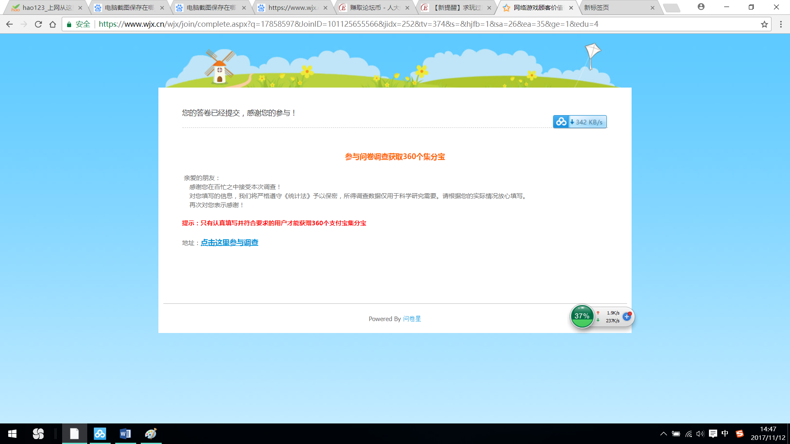790x444 pixels.
Task: Bookmark this page with star icon
Action: click(x=764, y=24)
